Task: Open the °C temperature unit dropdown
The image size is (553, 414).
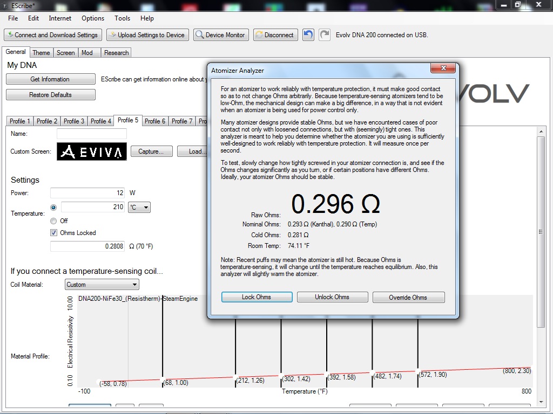Action: pyautogui.click(x=139, y=208)
